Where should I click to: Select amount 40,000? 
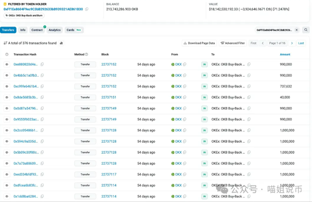(x=285, y=98)
